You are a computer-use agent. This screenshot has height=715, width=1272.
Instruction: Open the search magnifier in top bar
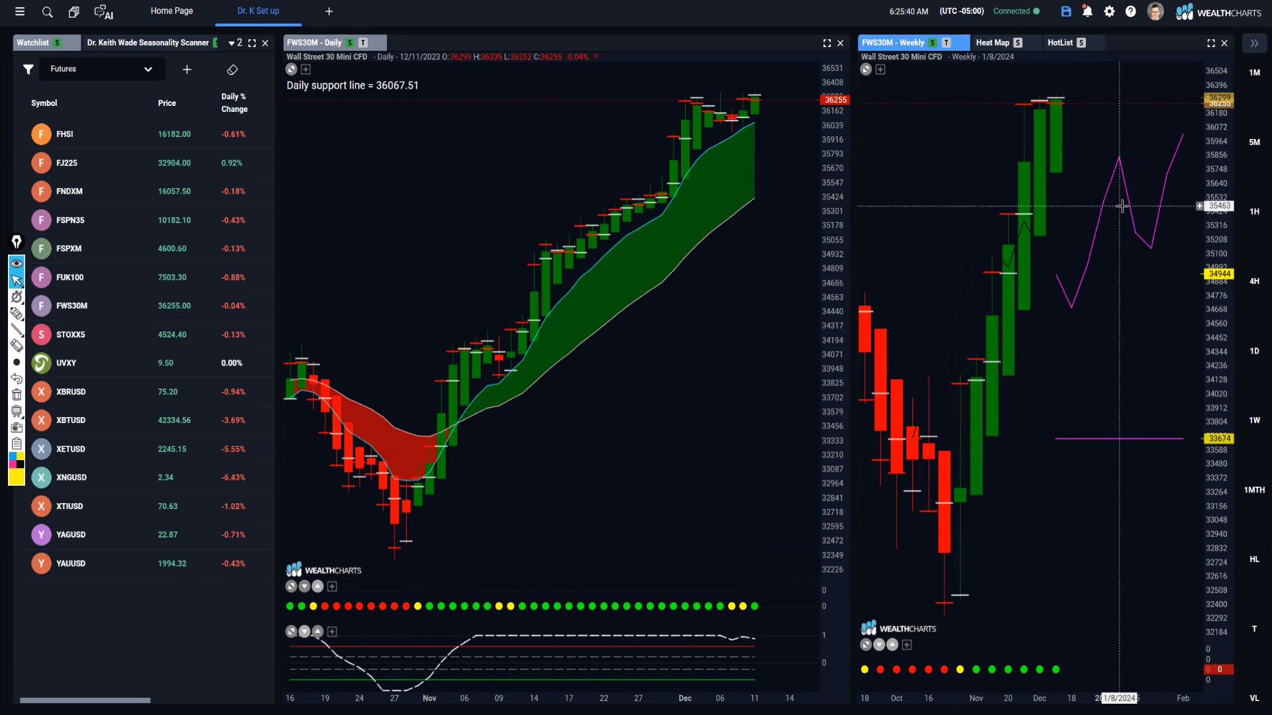(47, 11)
